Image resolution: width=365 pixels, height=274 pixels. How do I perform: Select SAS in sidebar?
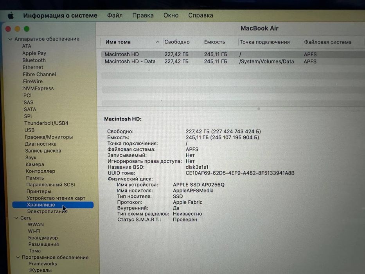(29, 102)
